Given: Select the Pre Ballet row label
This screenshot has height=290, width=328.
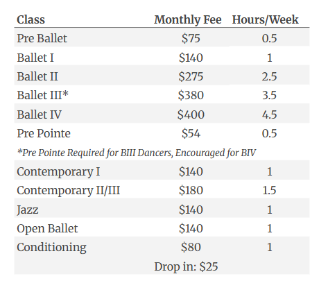Looking at the screenshot, I should (x=42, y=38).
